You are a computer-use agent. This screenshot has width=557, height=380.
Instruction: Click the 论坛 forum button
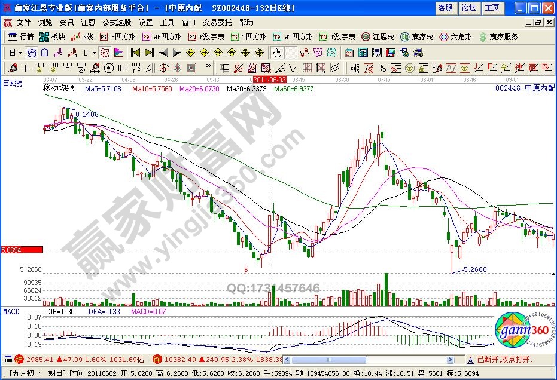[468, 8]
